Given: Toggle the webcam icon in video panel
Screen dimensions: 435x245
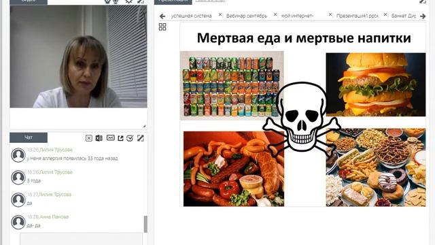Looking at the screenshot, I should pyautogui.click(x=107, y=1).
